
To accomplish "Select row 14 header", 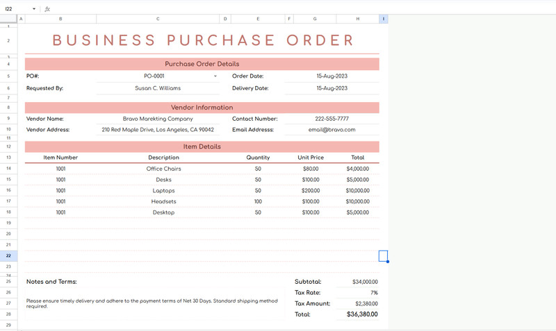I will pos(8,169).
